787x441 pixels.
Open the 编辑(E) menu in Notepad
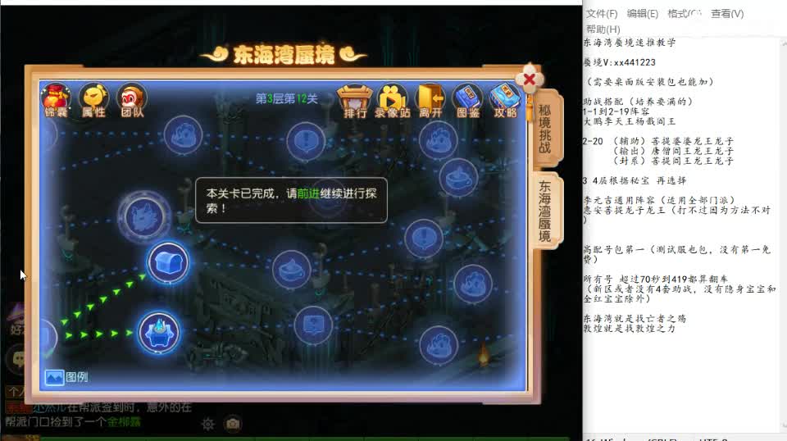[x=643, y=14]
